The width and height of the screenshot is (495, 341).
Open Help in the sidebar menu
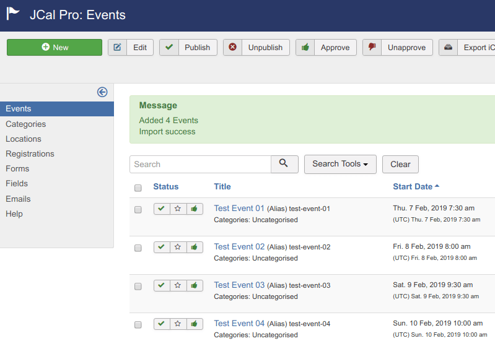point(14,214)
